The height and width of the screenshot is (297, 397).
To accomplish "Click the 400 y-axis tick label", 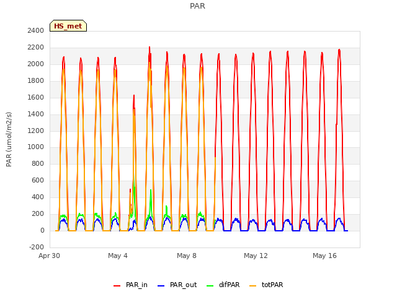I will pyautogui.click(x=38, y=197).
